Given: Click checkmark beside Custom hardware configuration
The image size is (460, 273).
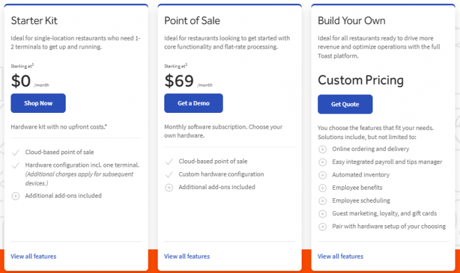Looking at the screenshot, I should click(x=169, y=175).
